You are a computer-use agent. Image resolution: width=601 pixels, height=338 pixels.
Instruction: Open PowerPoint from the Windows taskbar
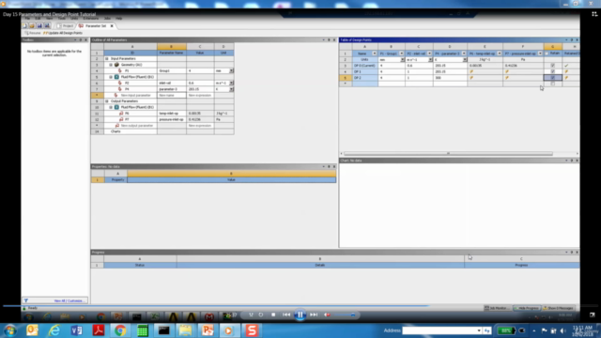pyautogui.click(x=208, y=330)
